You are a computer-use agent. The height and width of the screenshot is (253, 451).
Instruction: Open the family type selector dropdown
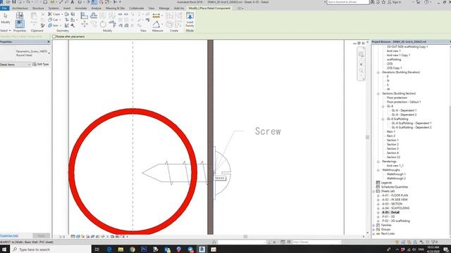coord(49,53)
